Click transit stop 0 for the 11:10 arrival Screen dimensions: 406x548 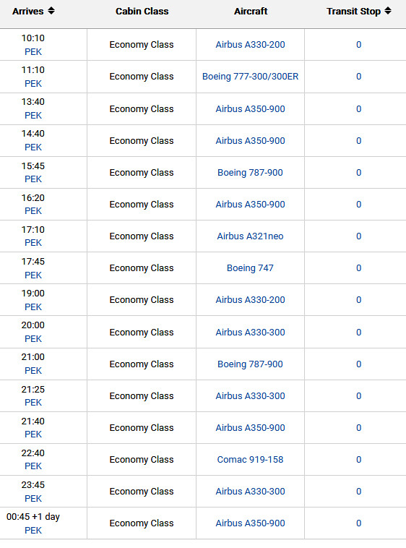(x=358, y=77)
